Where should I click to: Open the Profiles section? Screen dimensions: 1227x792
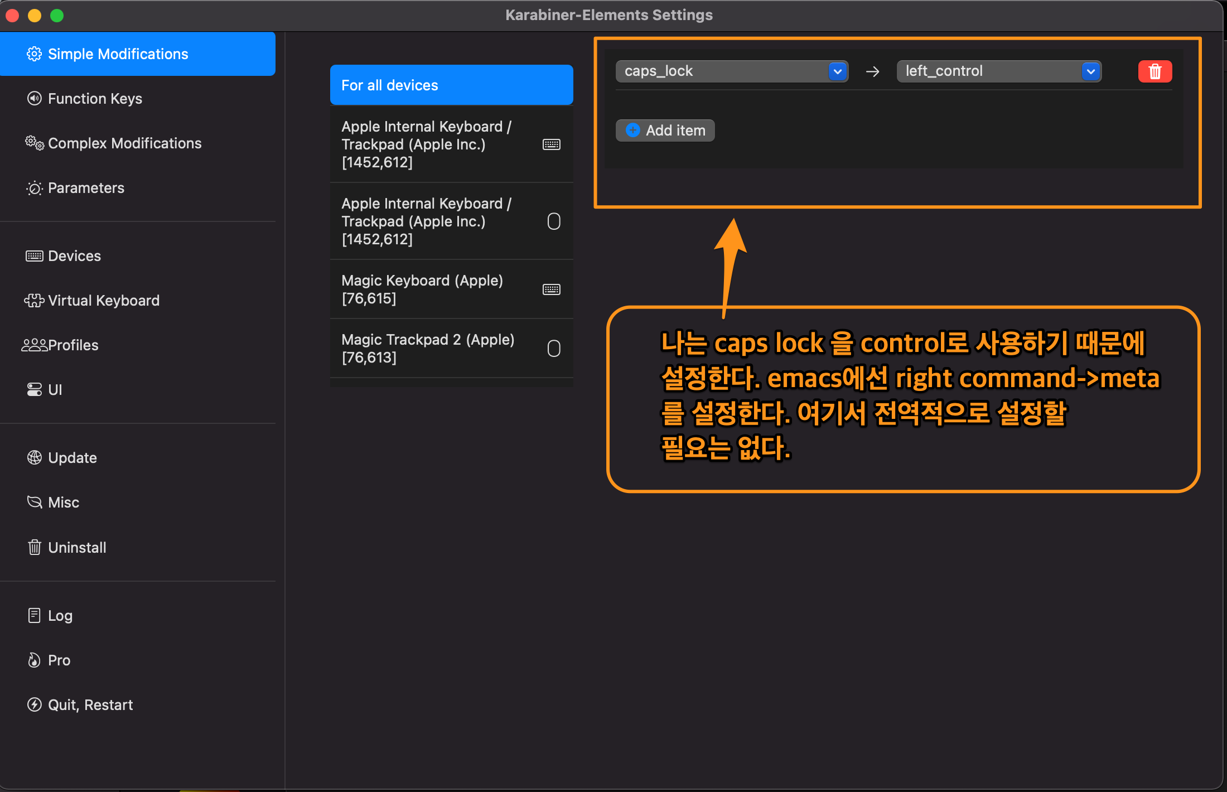tap(73, 345)
